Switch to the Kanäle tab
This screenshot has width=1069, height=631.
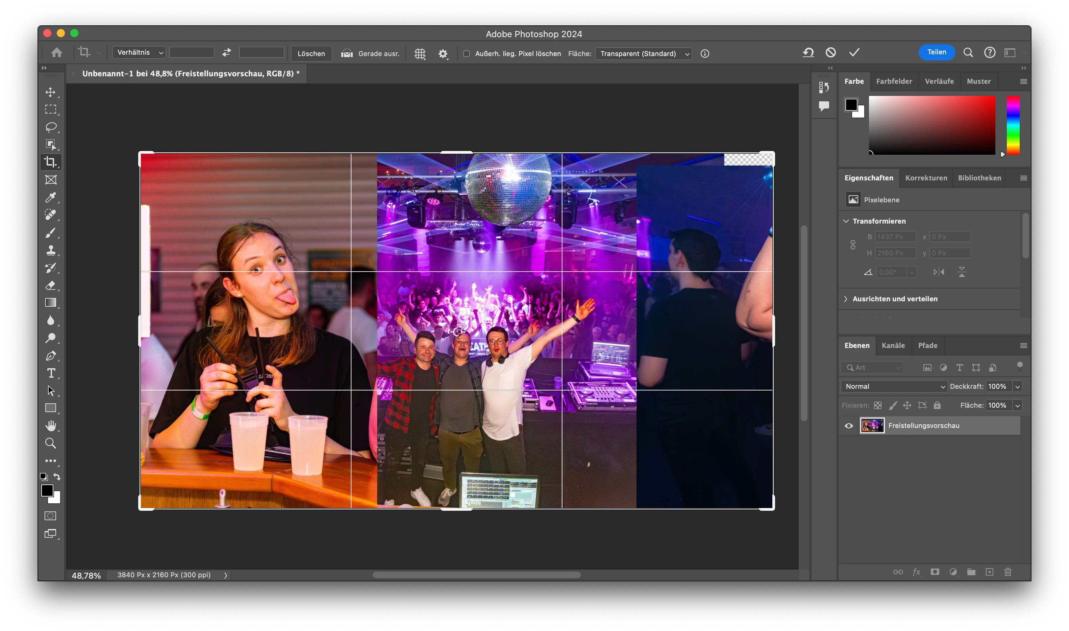click(893, 345)
